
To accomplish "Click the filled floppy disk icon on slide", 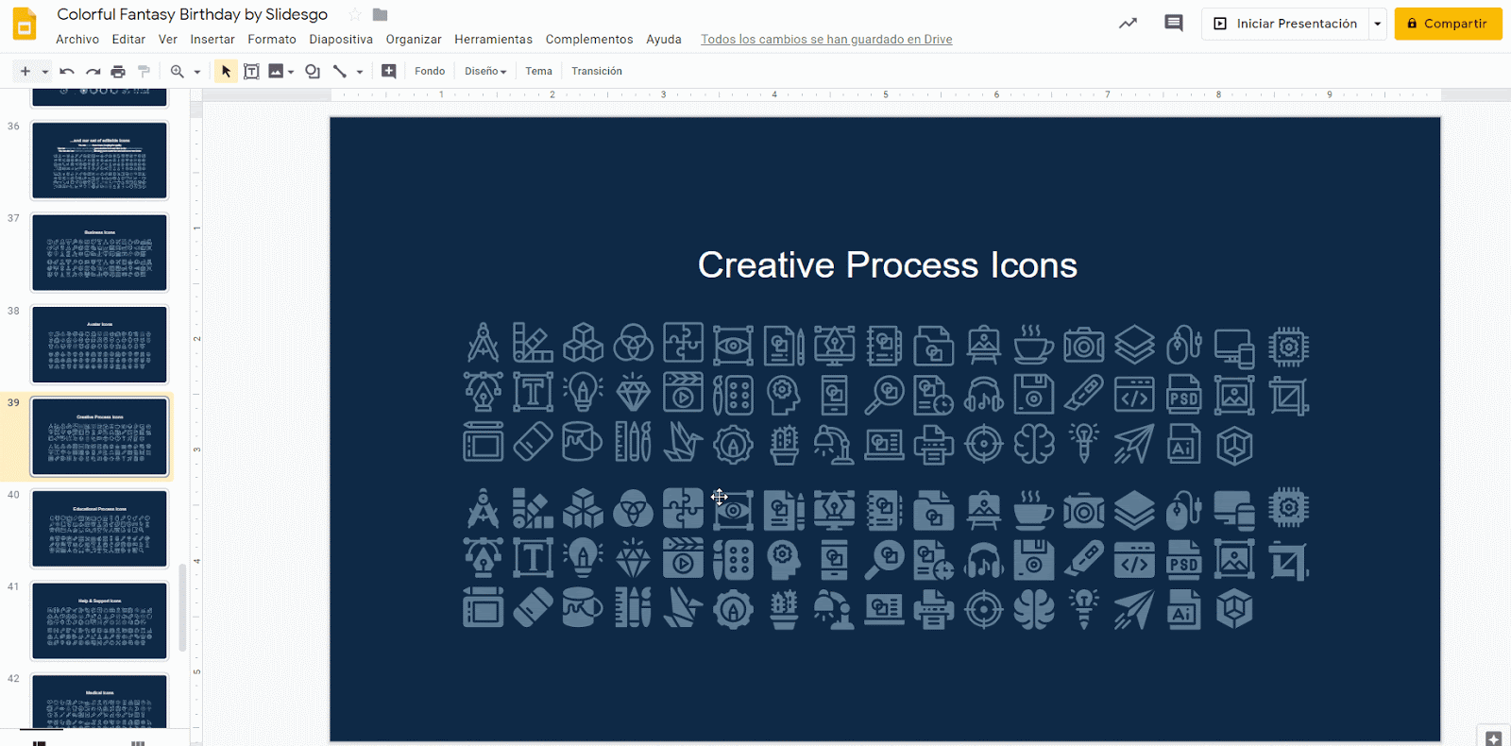I will (x=1033, y=560).
